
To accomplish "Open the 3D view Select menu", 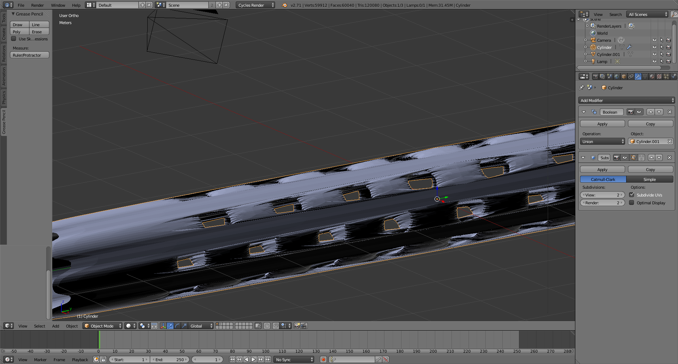I will point(39,326).
